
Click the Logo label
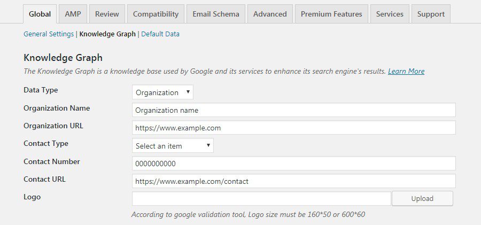pos(32,197)
